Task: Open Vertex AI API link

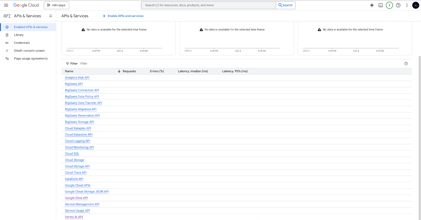Action: pyautogui.click(x=74, y=217)
